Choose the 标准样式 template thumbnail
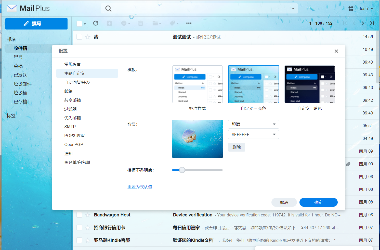This screenshot has width=380, height=250. tap(198, 84)
